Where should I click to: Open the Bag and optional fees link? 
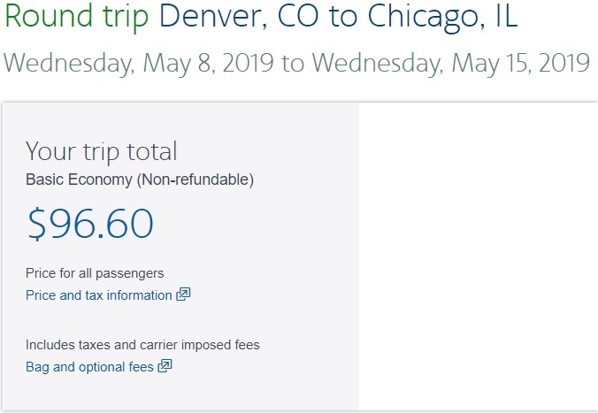(89, 366)
